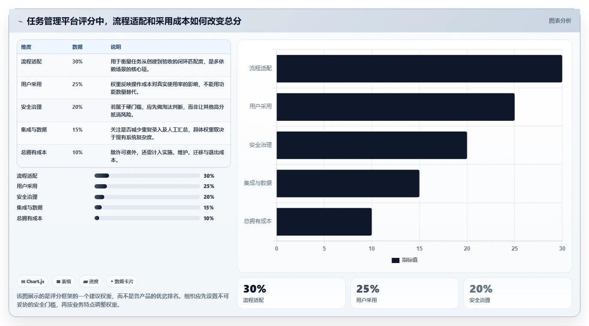Select the Chart.js chip
The width and height of the screenshot is (589, 326).
click(33, 281)
